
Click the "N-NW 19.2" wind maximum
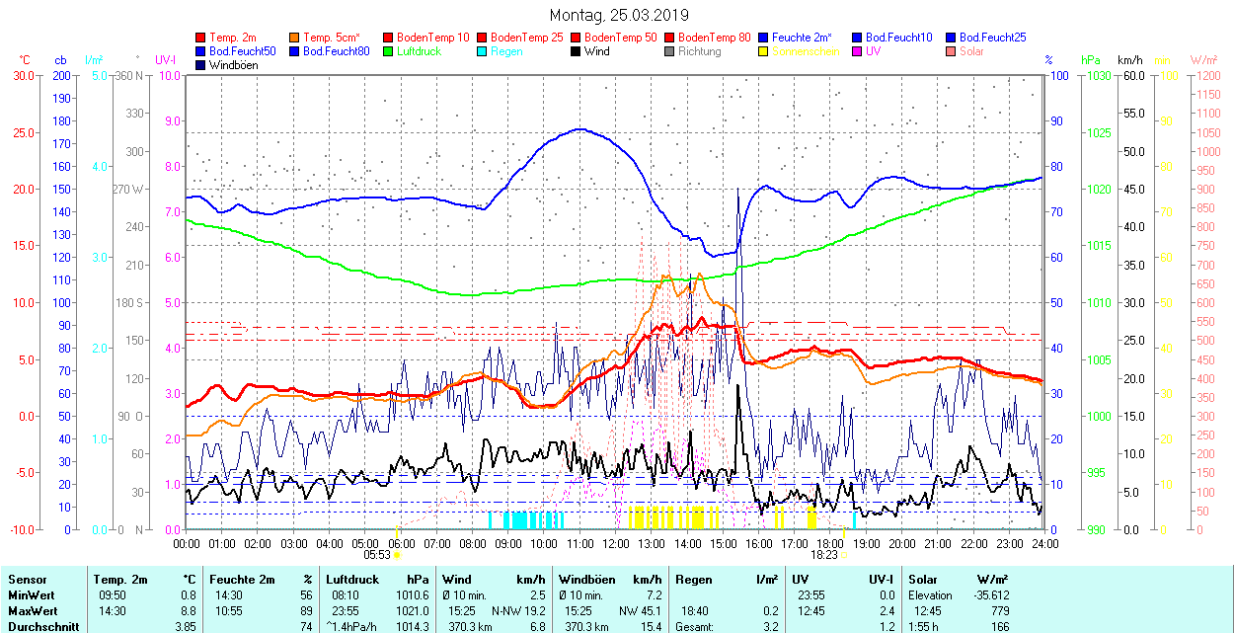point(518,611)
